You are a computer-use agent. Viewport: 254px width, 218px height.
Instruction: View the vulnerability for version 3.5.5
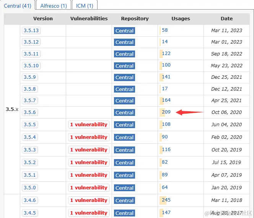coord(89,125)
